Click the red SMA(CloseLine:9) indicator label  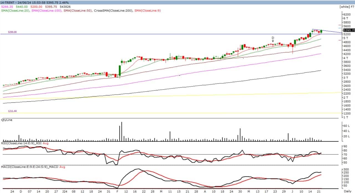pos(148,11)
